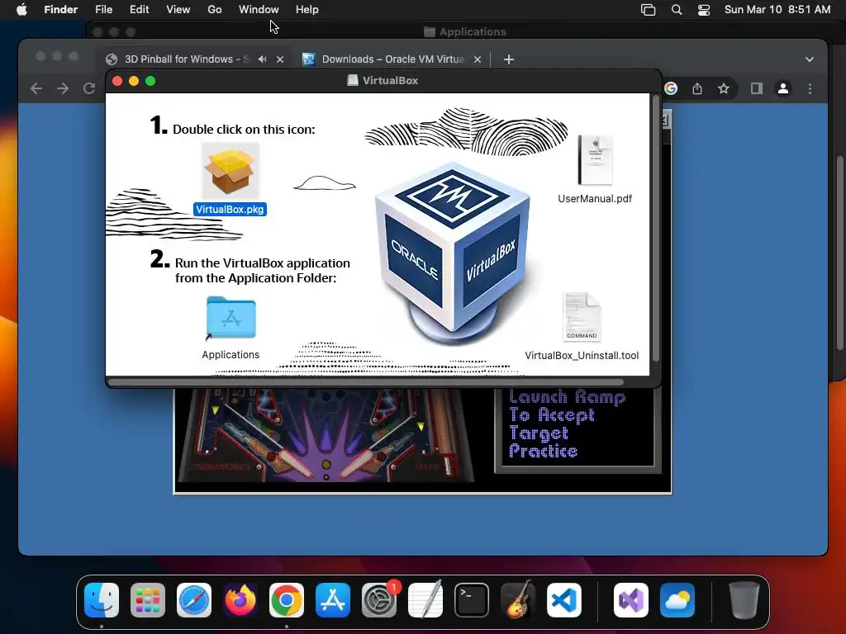The width and height of the screenshot is (846, 634).
Task: Click Chrome's share page icon
Action: (x=697, y=88)
